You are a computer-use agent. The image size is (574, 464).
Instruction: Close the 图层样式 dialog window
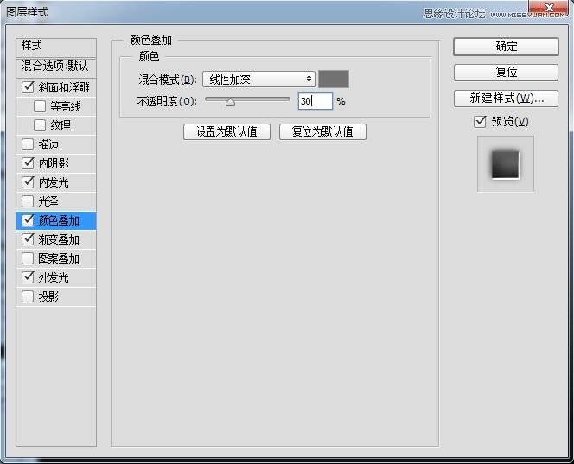tap(549, 8)
